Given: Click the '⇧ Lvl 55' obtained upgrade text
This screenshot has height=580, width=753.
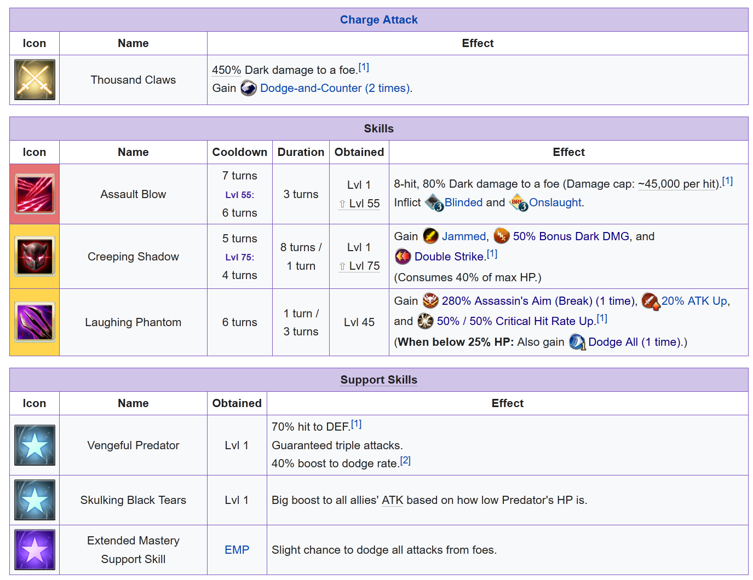Looking at the screenshot, I should point(359,204).
